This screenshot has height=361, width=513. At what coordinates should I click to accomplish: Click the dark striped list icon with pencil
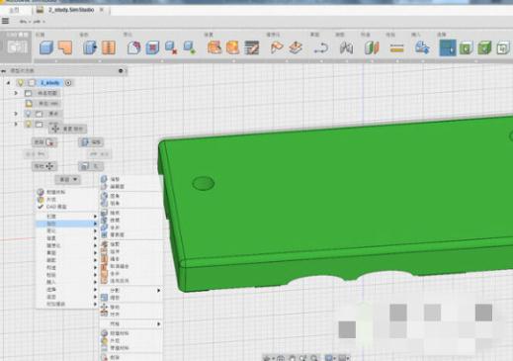(x=252, y=47)
